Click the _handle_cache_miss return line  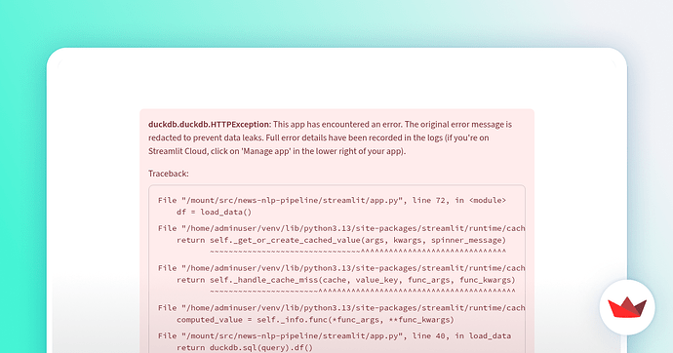coord(346,280)
